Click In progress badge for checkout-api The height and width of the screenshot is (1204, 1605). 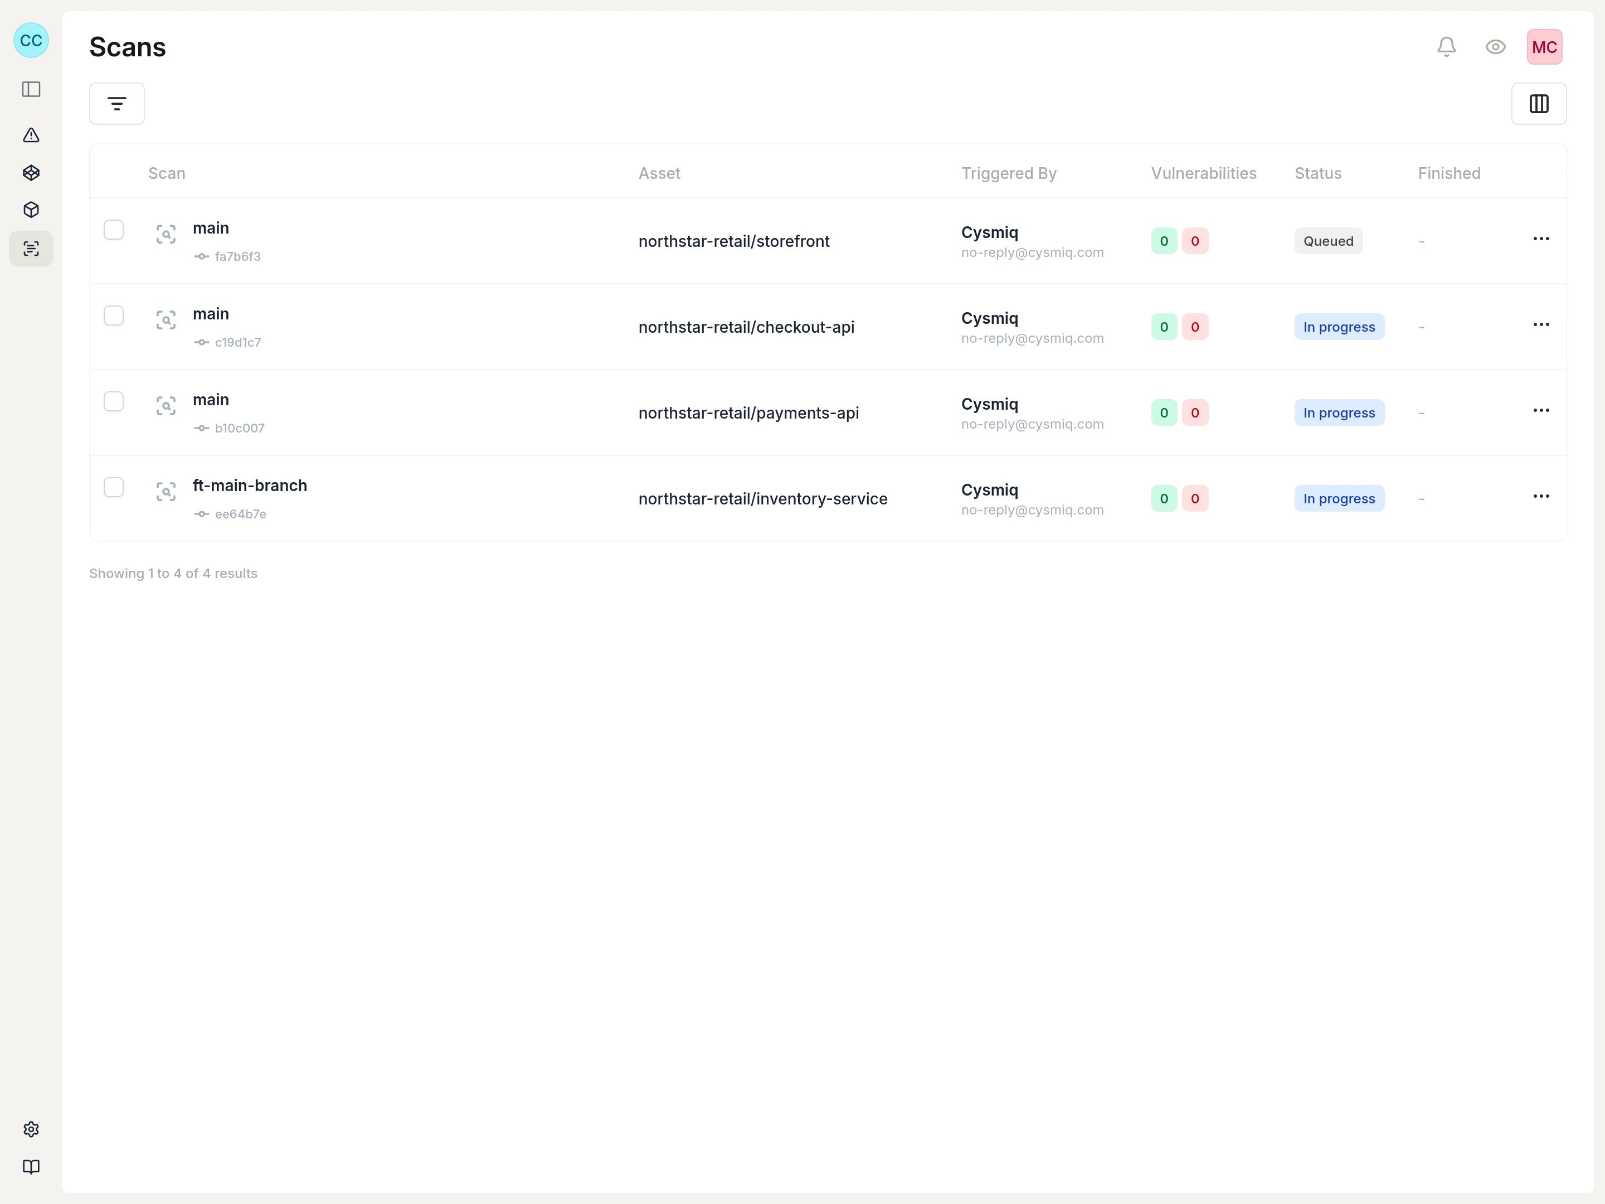coord(1339,327)
